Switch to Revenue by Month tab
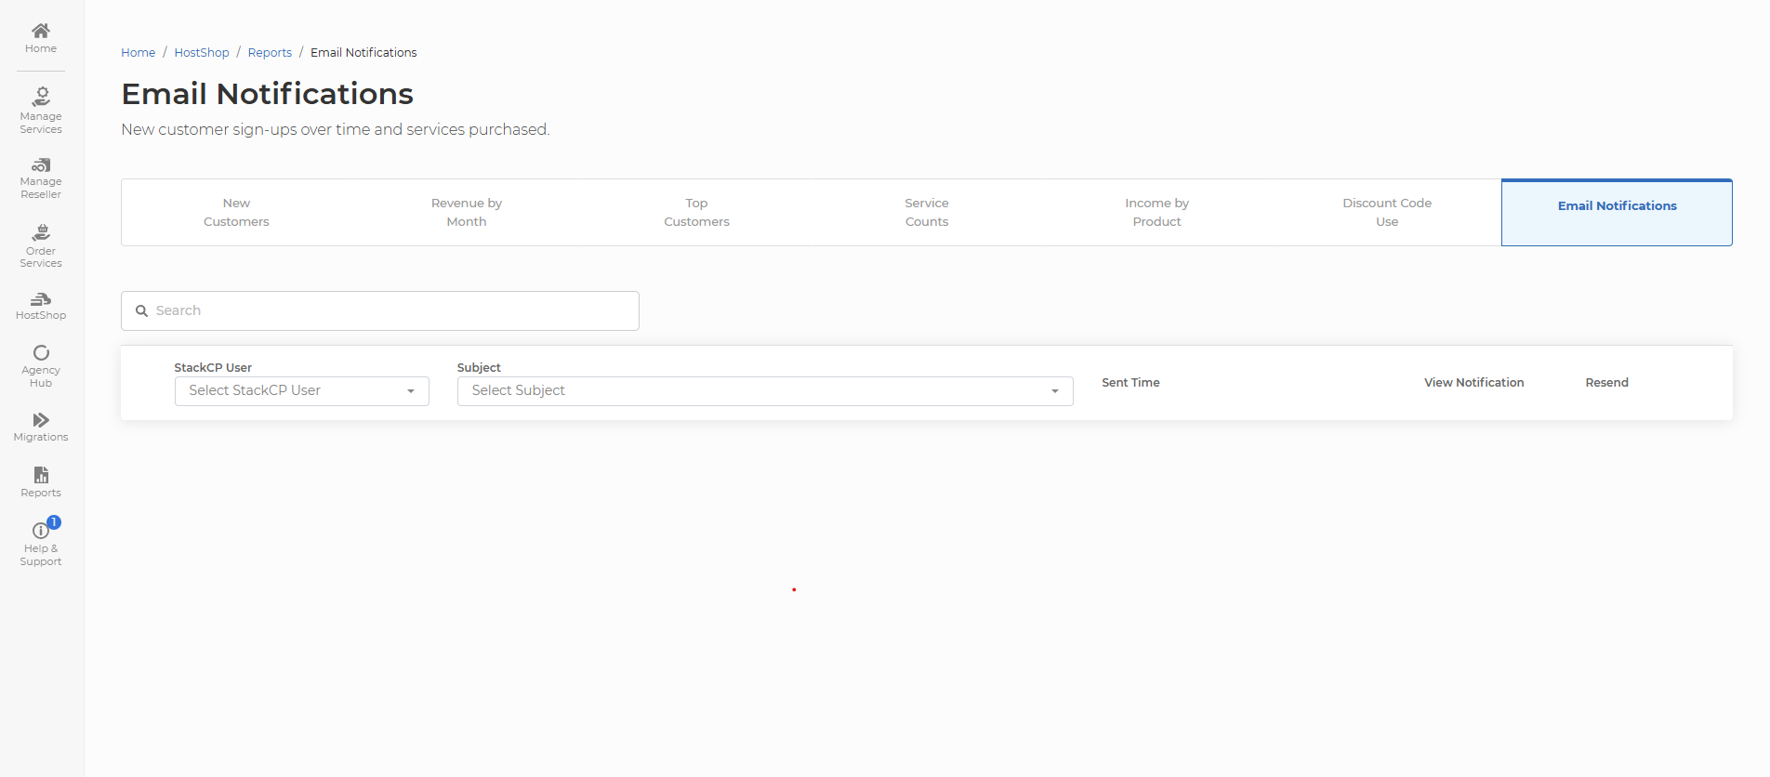 point(467,213)
